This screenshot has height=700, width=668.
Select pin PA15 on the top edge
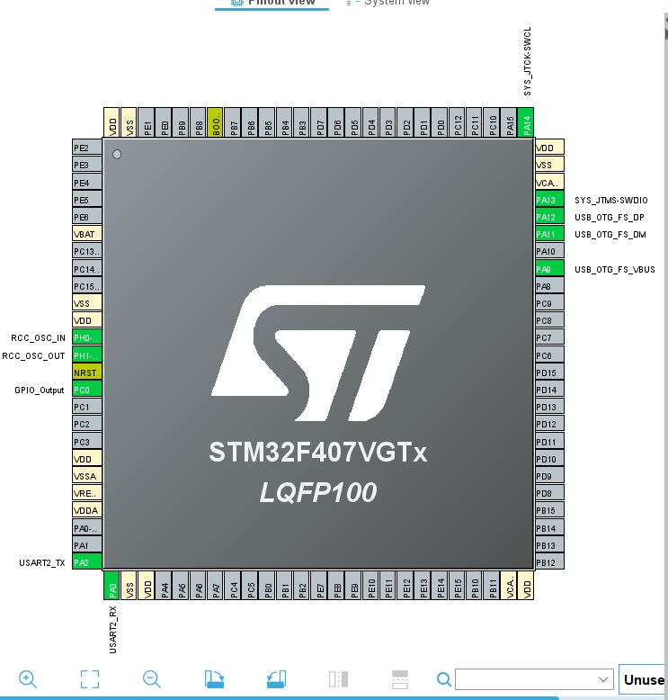coord(508,122)
